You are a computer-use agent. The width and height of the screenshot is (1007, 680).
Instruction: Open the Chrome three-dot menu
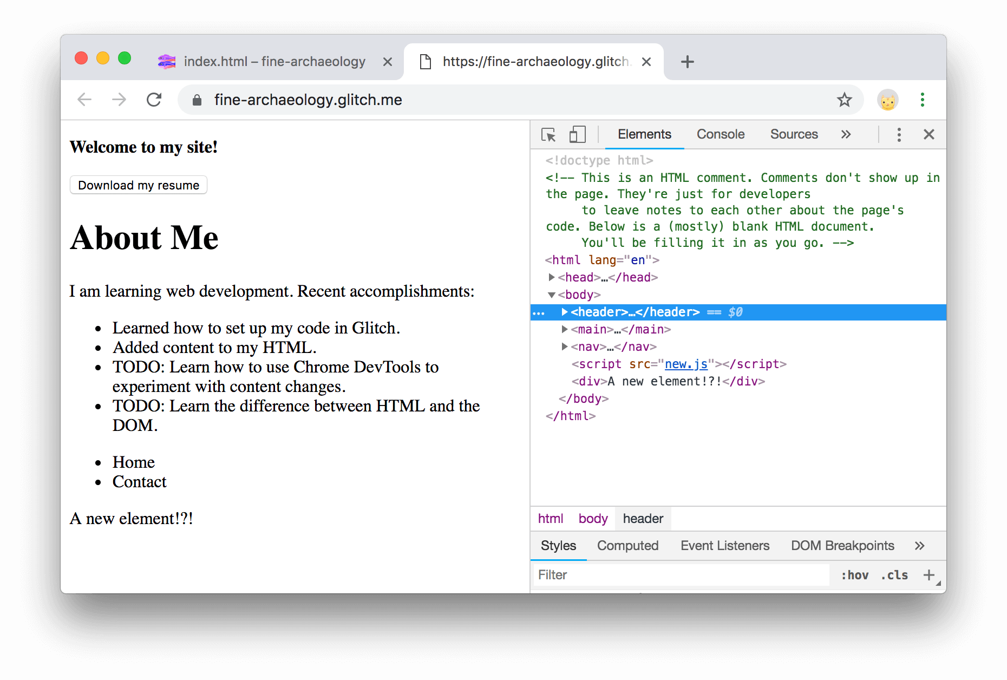tap(923, 100)
